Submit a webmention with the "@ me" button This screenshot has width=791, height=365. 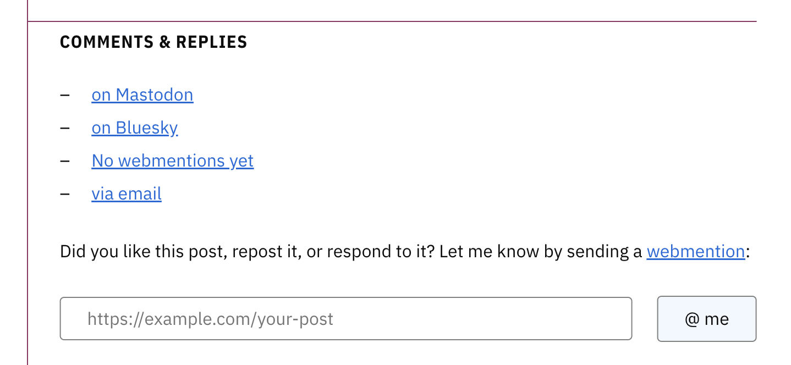click(706, 318)
